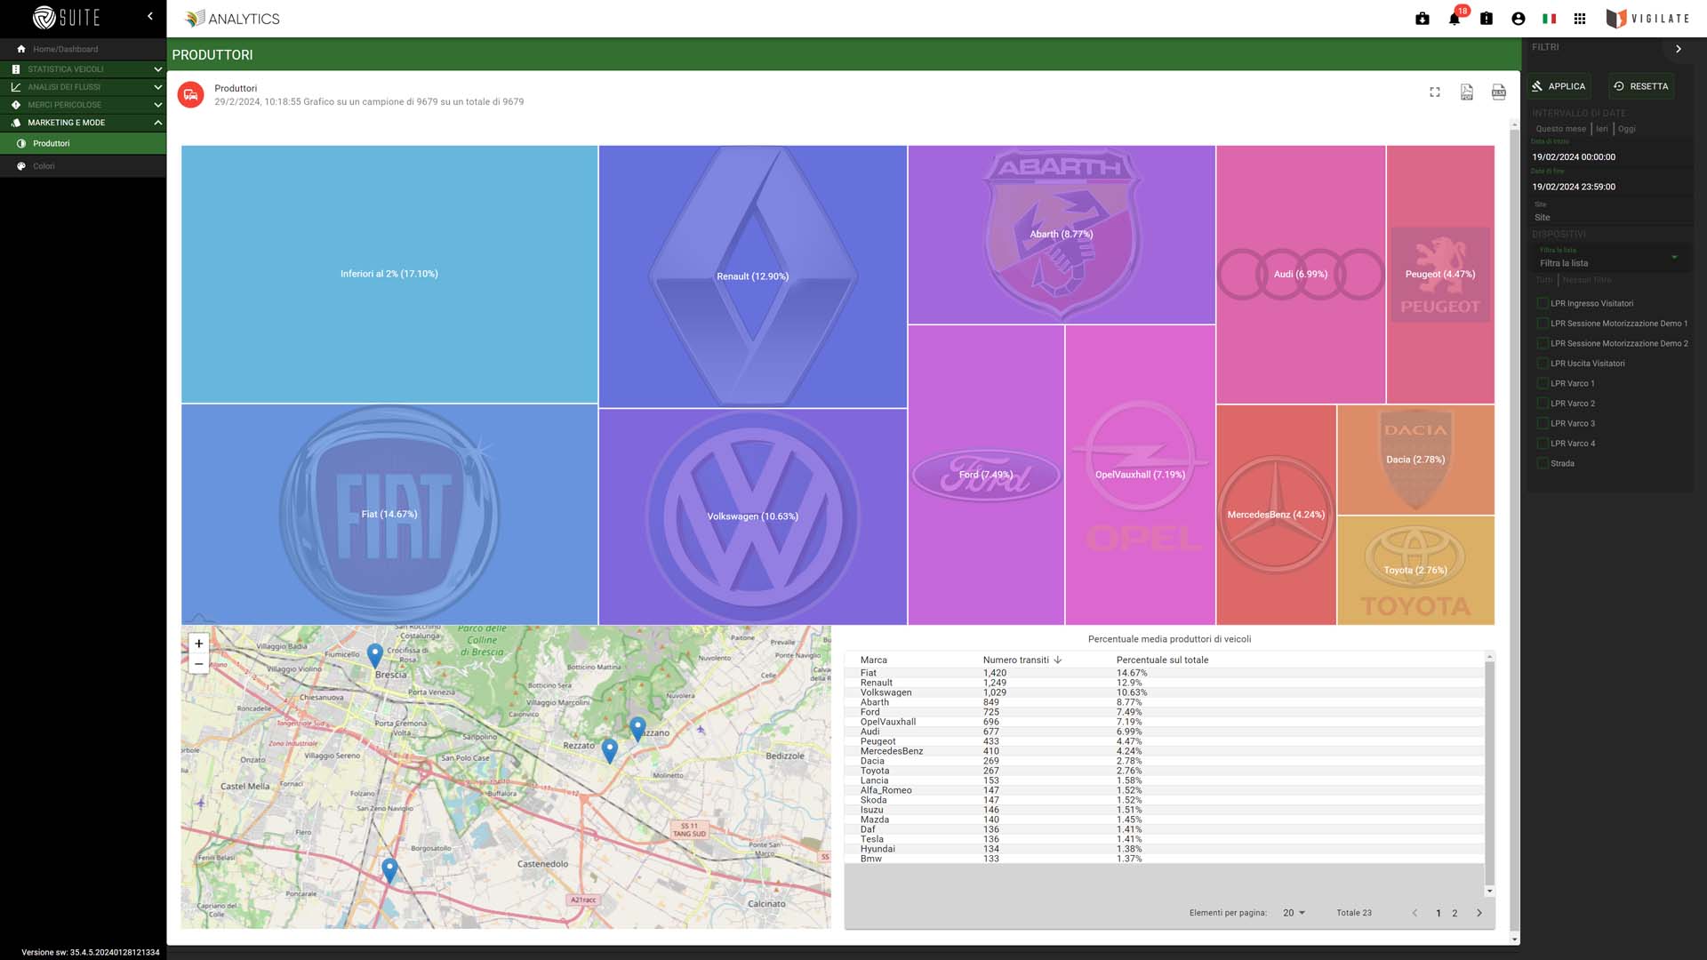The image size is (1707, 960).
Task: Expand Merci Pericolose menu
Action: 83,105
